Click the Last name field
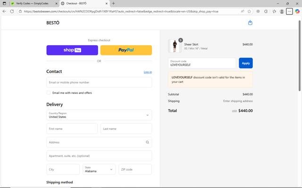 pyautogui.click(x=126, y=129)
